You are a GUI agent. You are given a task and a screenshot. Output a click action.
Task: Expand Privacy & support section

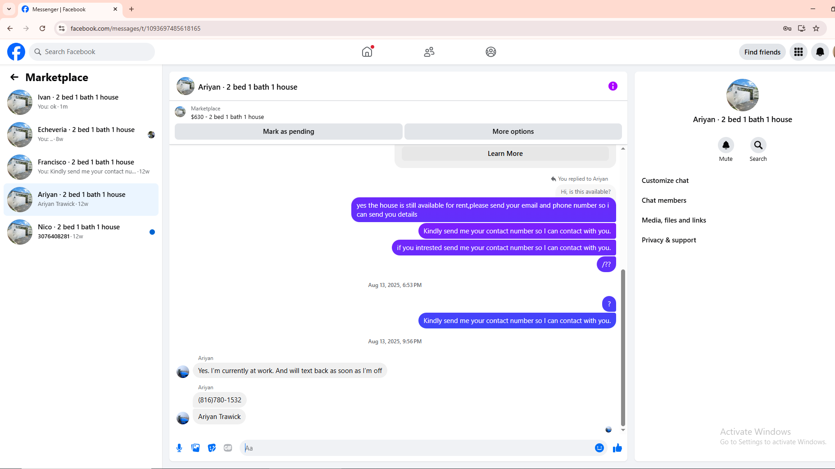tap(669, 240)
